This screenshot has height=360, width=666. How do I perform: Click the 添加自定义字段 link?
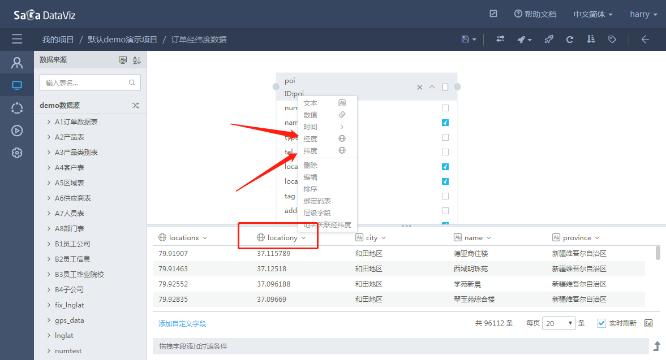(x=182, y=324)
